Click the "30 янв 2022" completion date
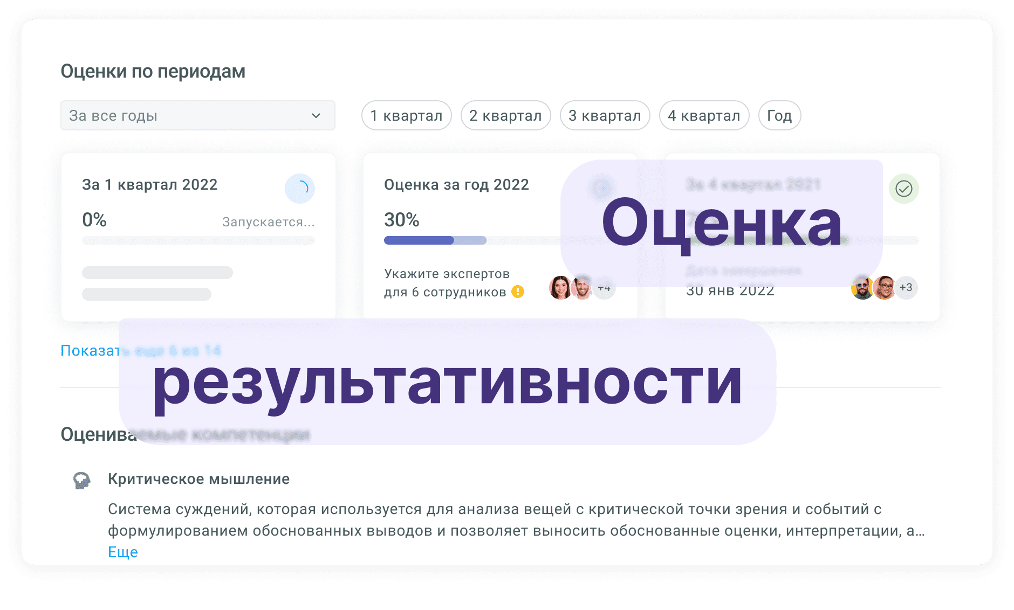 coord(730,290)
